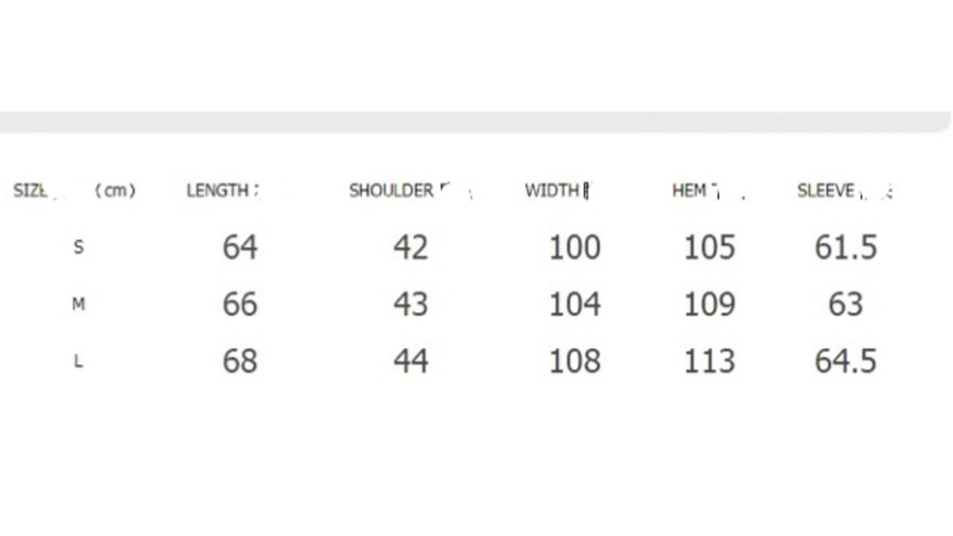Click the HEM column header
953x536 pixels.
[689, 191]
